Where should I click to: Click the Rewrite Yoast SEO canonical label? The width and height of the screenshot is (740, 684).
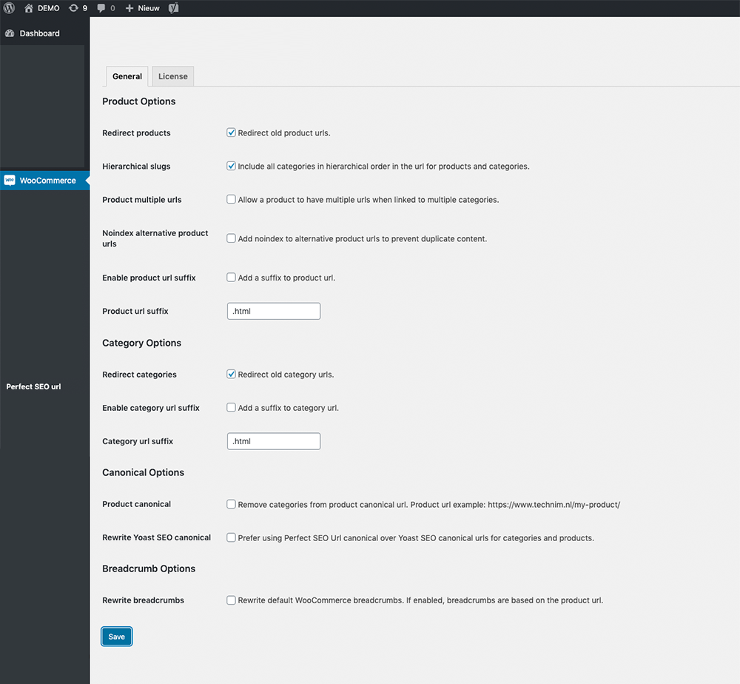coord(157,537)
